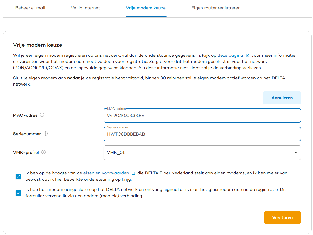Image resolution: width=313 pixels, height=235 pixels.
Task: Click inside the MAC-adres input field
Action: click(x=202, y=115)
